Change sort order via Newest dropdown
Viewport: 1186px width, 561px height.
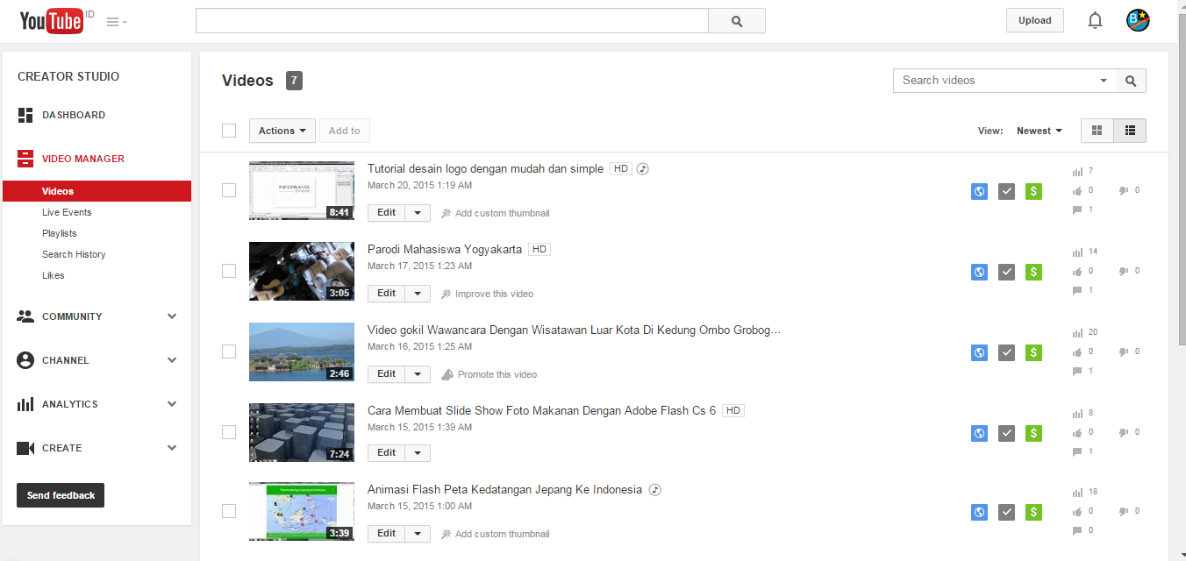tap(1039, 130)
